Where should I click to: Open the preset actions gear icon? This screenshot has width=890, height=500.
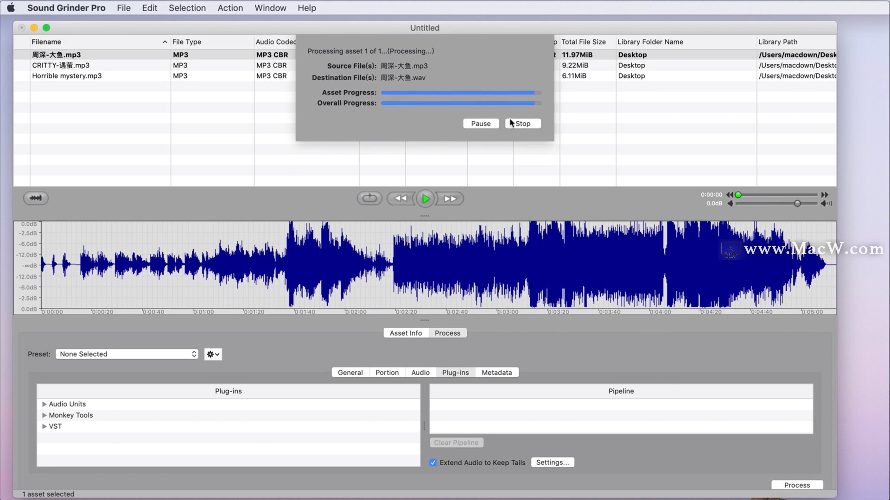tap(212, 354)
